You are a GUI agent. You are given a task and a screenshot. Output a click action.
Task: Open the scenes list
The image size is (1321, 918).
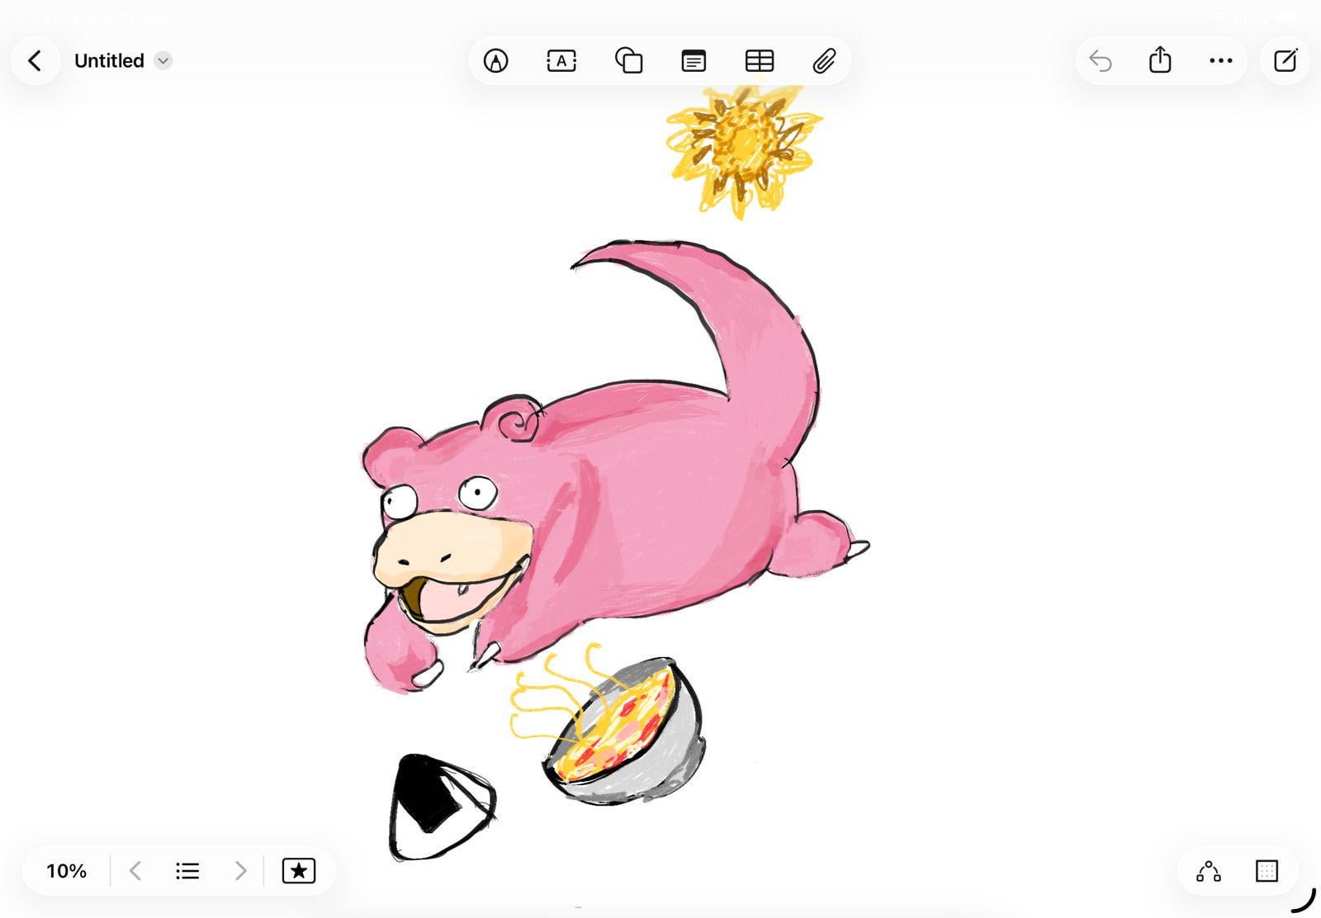tap(187, 871)
